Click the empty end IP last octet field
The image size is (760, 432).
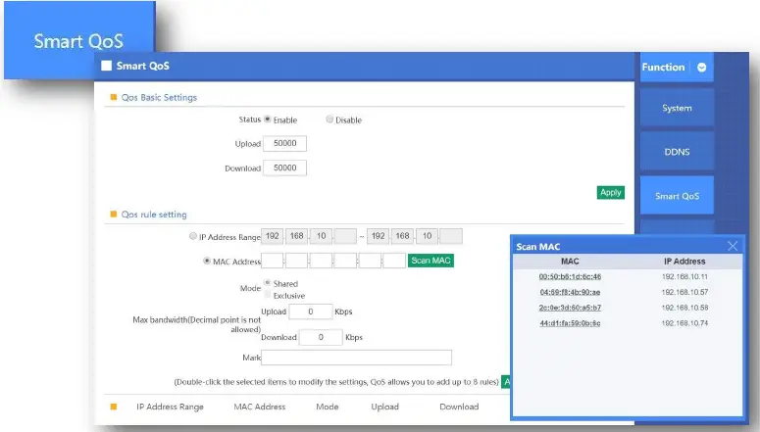pyautogui.click(x=451, y=236)
